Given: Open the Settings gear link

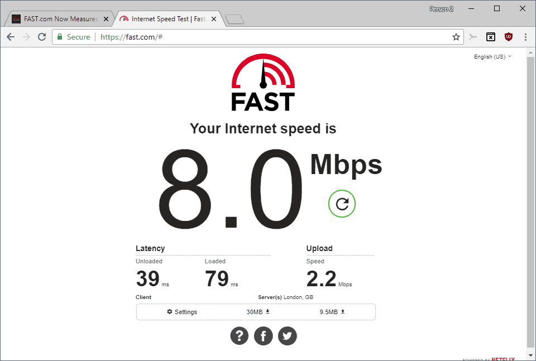Looking at the screenshot, I should pyautogui.click(x=182, y=312).
